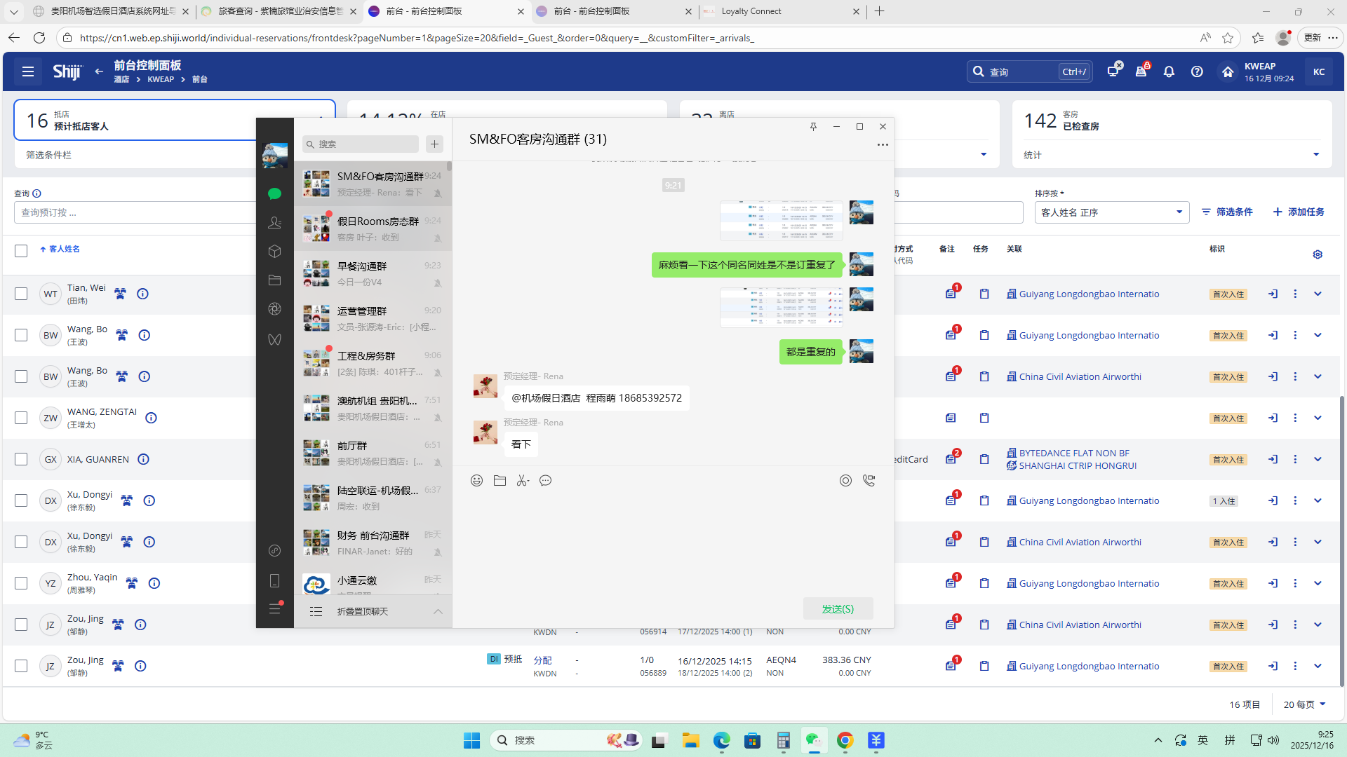Toggle the select-all header checkbox
This screenshot has height=757, width=1347.
[21, 251]
